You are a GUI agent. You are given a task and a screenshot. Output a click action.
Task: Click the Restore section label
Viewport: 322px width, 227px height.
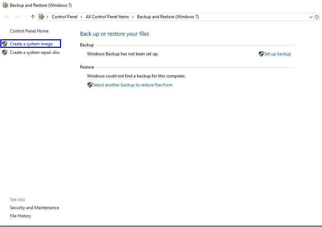(87, 67)
